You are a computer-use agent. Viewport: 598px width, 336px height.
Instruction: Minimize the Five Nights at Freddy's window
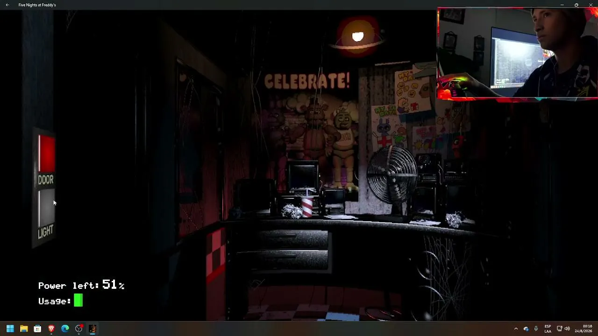(x=562, y=5)
